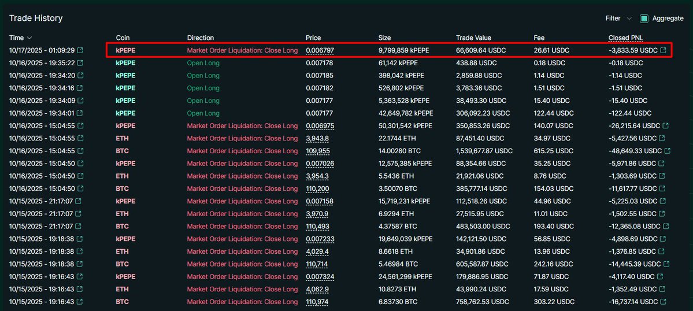
Task: Click the ETH coin in 15:04:55 row
Action: click(x=123, y=138)
